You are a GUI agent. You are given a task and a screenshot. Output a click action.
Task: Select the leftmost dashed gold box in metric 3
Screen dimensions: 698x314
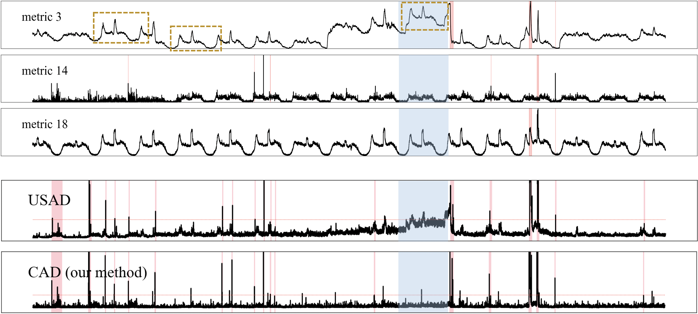[x=121, y=27]
